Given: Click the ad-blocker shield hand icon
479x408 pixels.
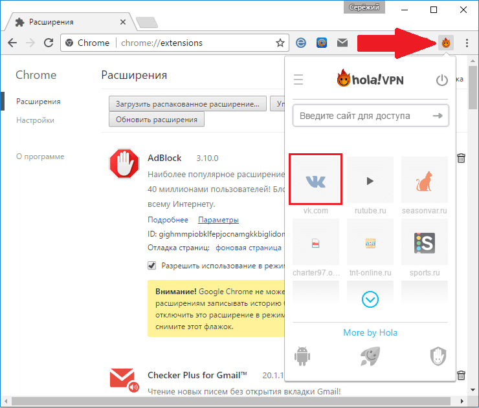Looking at the screenshot, I should pos(438,356).
